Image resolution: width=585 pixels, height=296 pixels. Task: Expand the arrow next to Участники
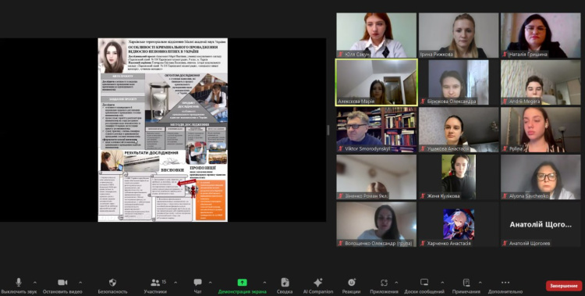175,283
